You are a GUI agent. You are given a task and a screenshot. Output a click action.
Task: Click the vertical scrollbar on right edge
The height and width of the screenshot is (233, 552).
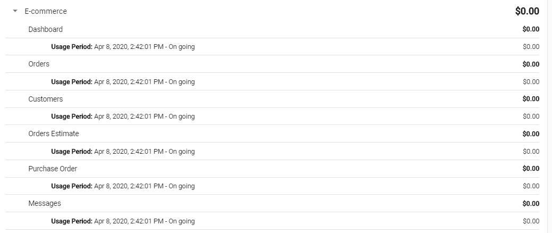549,117
